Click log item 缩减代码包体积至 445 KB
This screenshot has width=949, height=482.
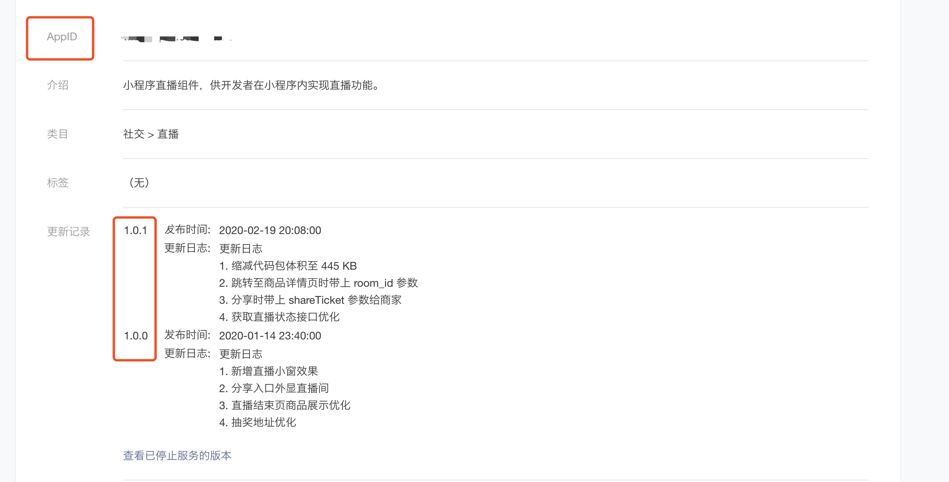pyautogui.click(x=288, y=266)
